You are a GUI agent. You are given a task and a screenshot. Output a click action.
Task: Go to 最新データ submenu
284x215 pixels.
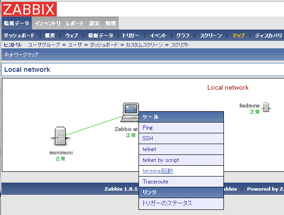(100, 35)
